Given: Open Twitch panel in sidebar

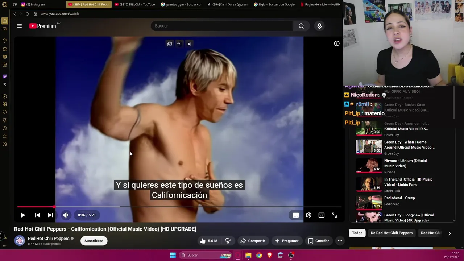Looking at the screenshot, I should (x=5, y=76).
